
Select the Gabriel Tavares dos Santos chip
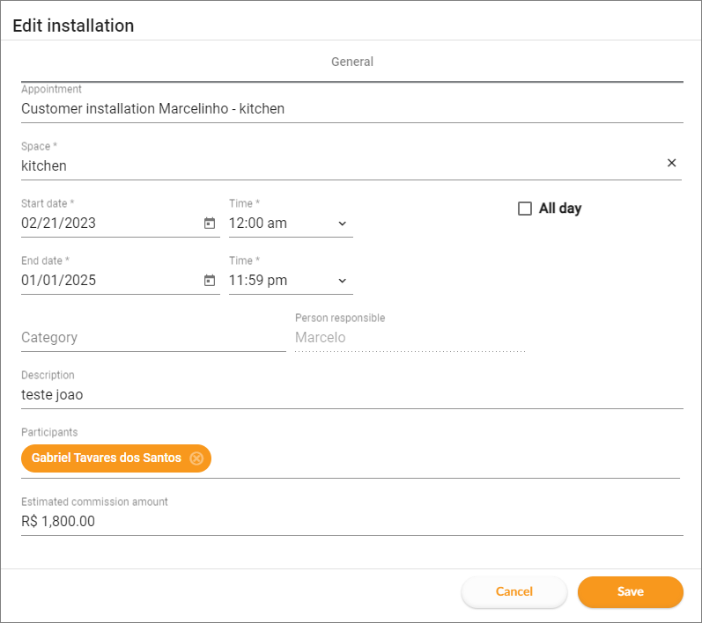(106, 458)
